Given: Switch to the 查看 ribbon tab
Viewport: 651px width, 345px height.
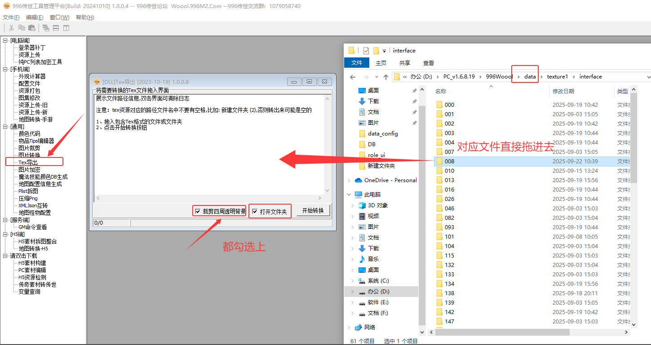Looking at the screenshot, I should tap(428, 63).
